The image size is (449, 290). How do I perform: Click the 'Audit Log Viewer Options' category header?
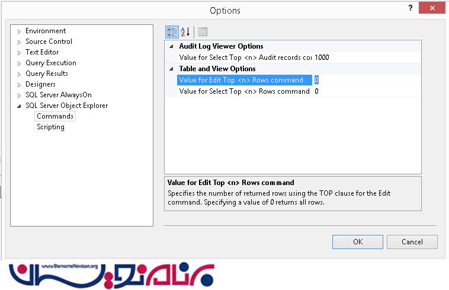point(221,46)
